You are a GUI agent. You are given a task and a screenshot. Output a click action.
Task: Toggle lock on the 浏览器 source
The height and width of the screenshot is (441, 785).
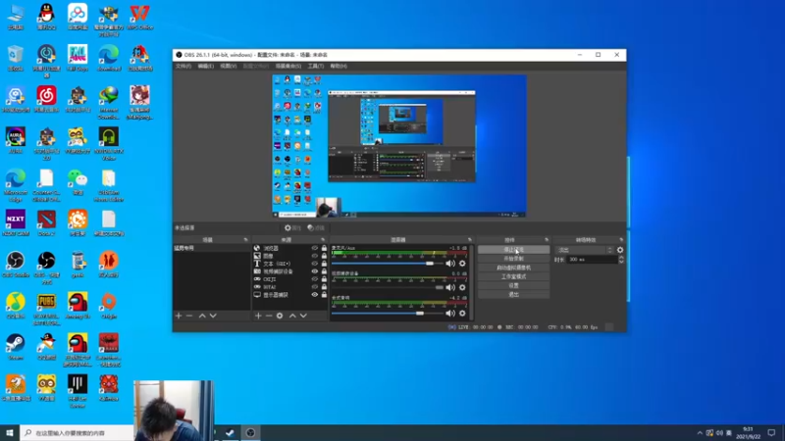click(x=324, y=248)
